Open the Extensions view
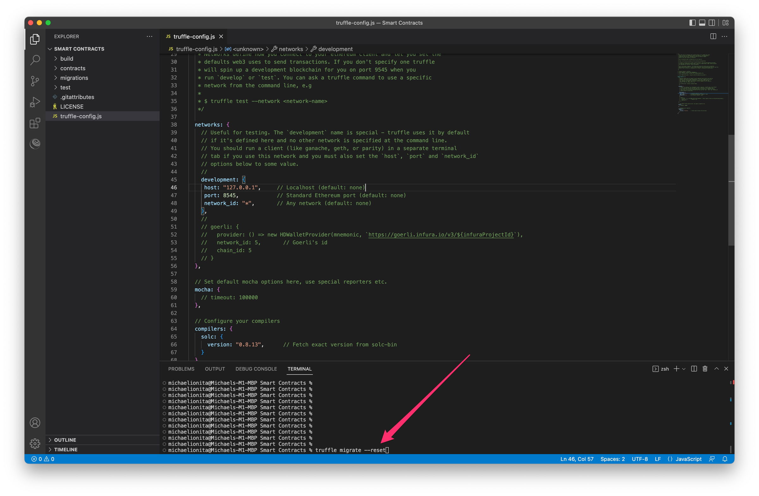Image resolution: width=759 pixels, height=496 pixels. click(35, 123)
